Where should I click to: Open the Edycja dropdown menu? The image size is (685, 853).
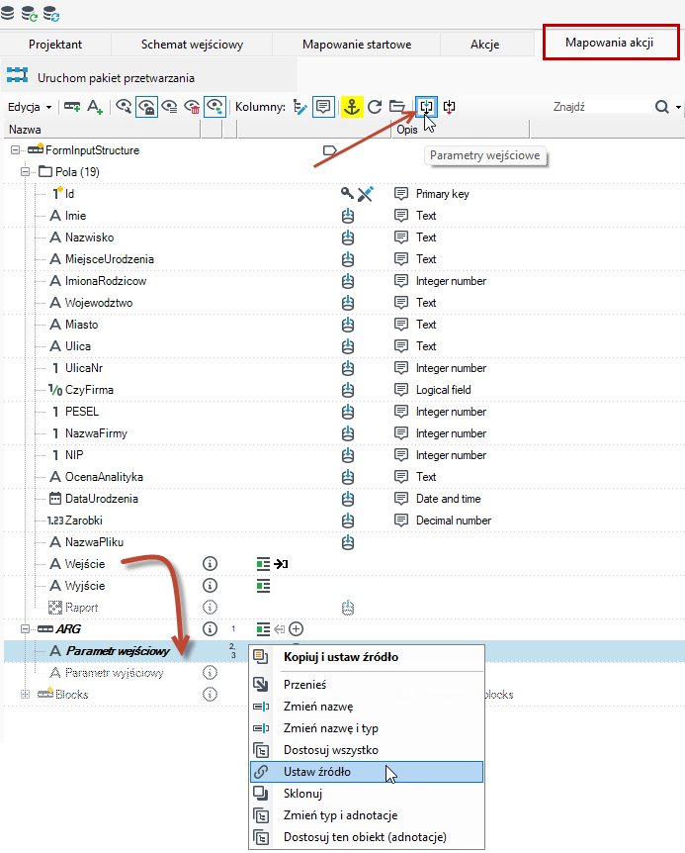point(30,107)
